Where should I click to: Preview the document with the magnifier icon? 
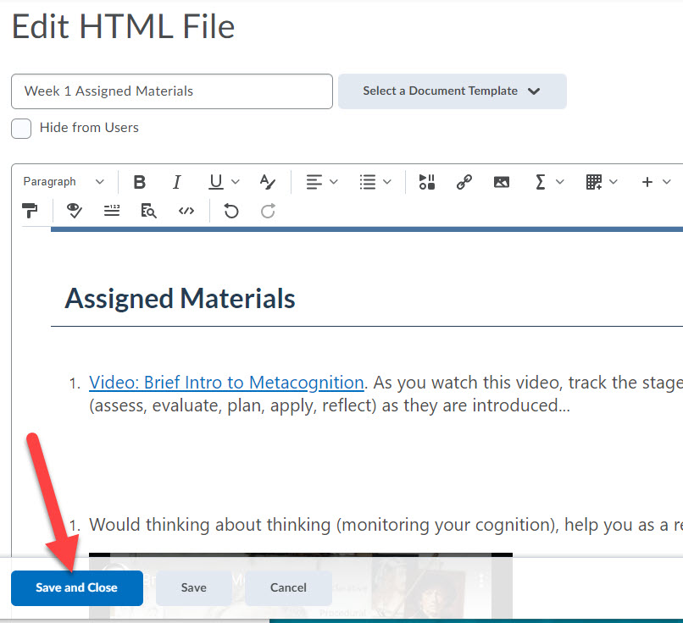coord(148,211)
